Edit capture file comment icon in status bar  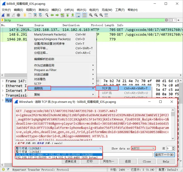[x=8, y=169]
